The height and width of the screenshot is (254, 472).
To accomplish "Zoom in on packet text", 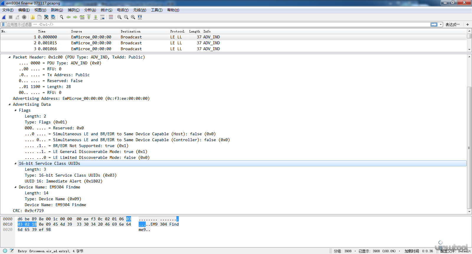I will coord(119,17).
